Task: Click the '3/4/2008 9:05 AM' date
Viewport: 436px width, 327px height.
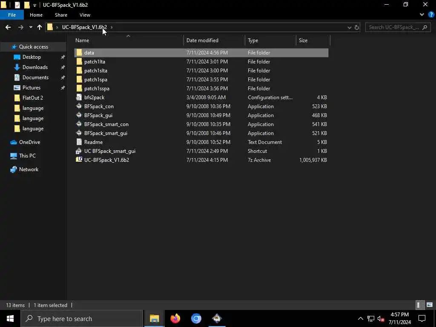Action: point(206,98)
